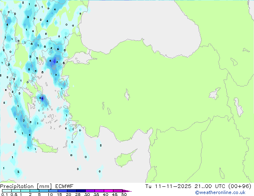The width and height of the screenshot is (254, 196).
Task: Click the 45–50 mm legend swatch
Action: pyautogui.click(x=118, y=191)
